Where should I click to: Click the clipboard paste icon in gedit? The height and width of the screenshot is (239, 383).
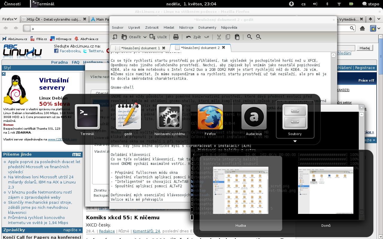237,37
